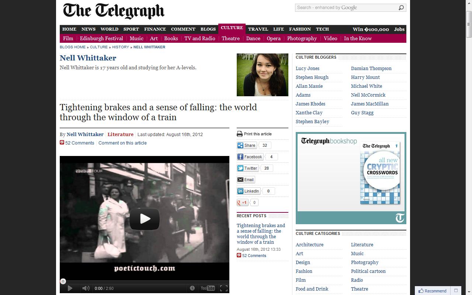
Task: Visit blogger Lucy Jones's page
Action: coord(307,68)
